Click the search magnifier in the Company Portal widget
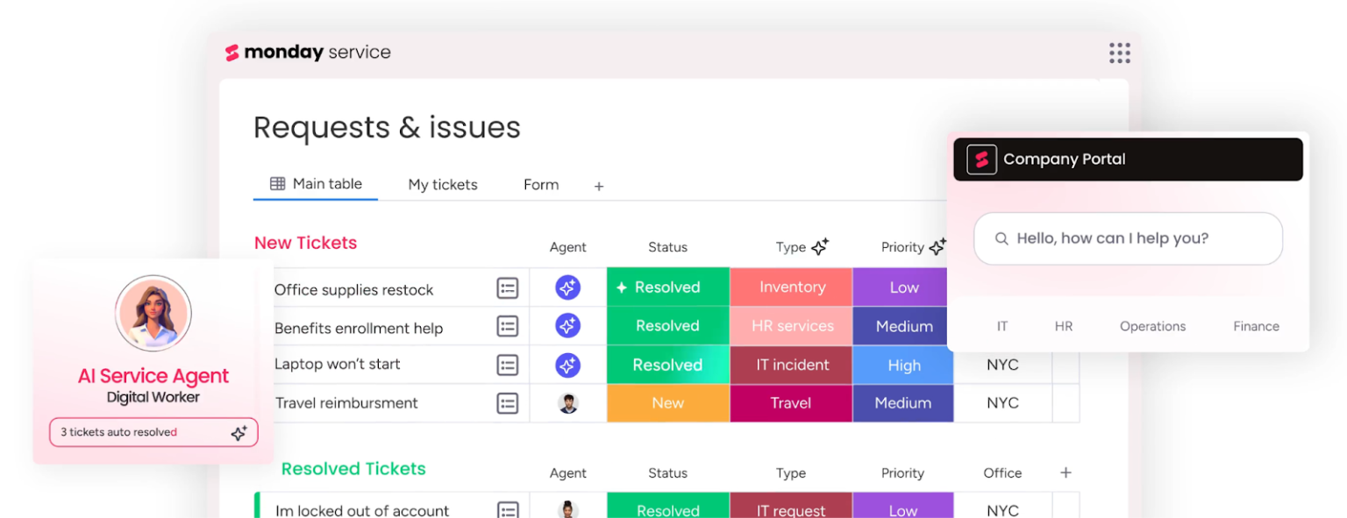This screenshot has height=518, width=1347. 1001,238
